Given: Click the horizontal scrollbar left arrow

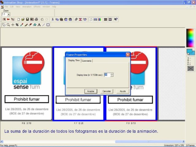Looking at the screenshot, I should click(2, 141).
